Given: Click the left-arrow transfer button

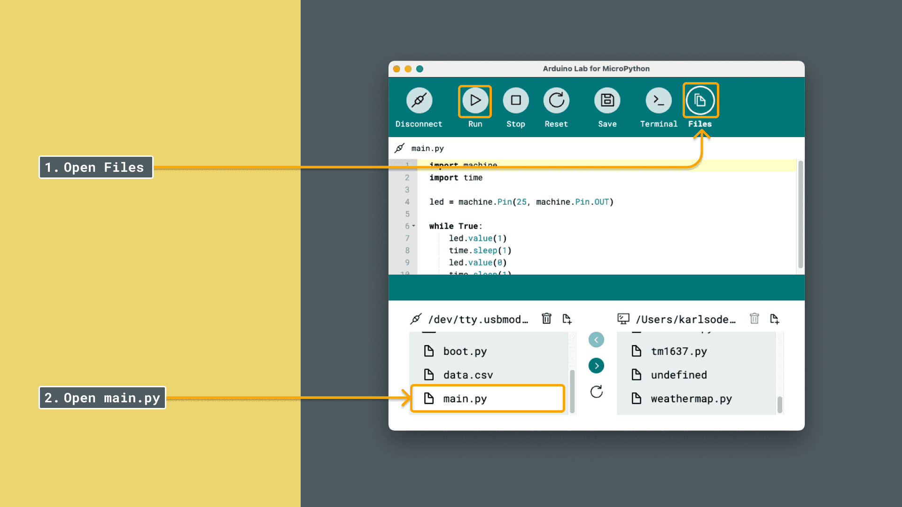Looking at the screenshot, I should pos(596,339).
